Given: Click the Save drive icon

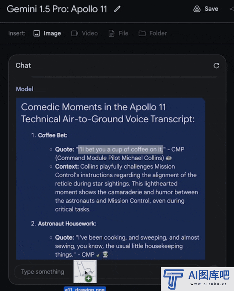Looking at the screenshot, I should (x=197, y=9).
